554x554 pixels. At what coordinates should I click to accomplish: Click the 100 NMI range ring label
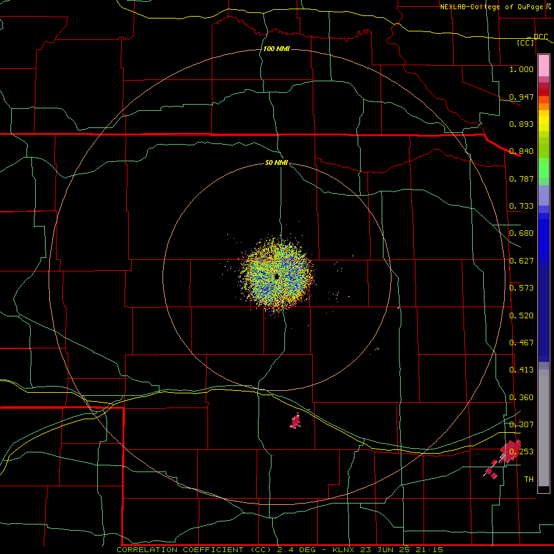[276, 49]
